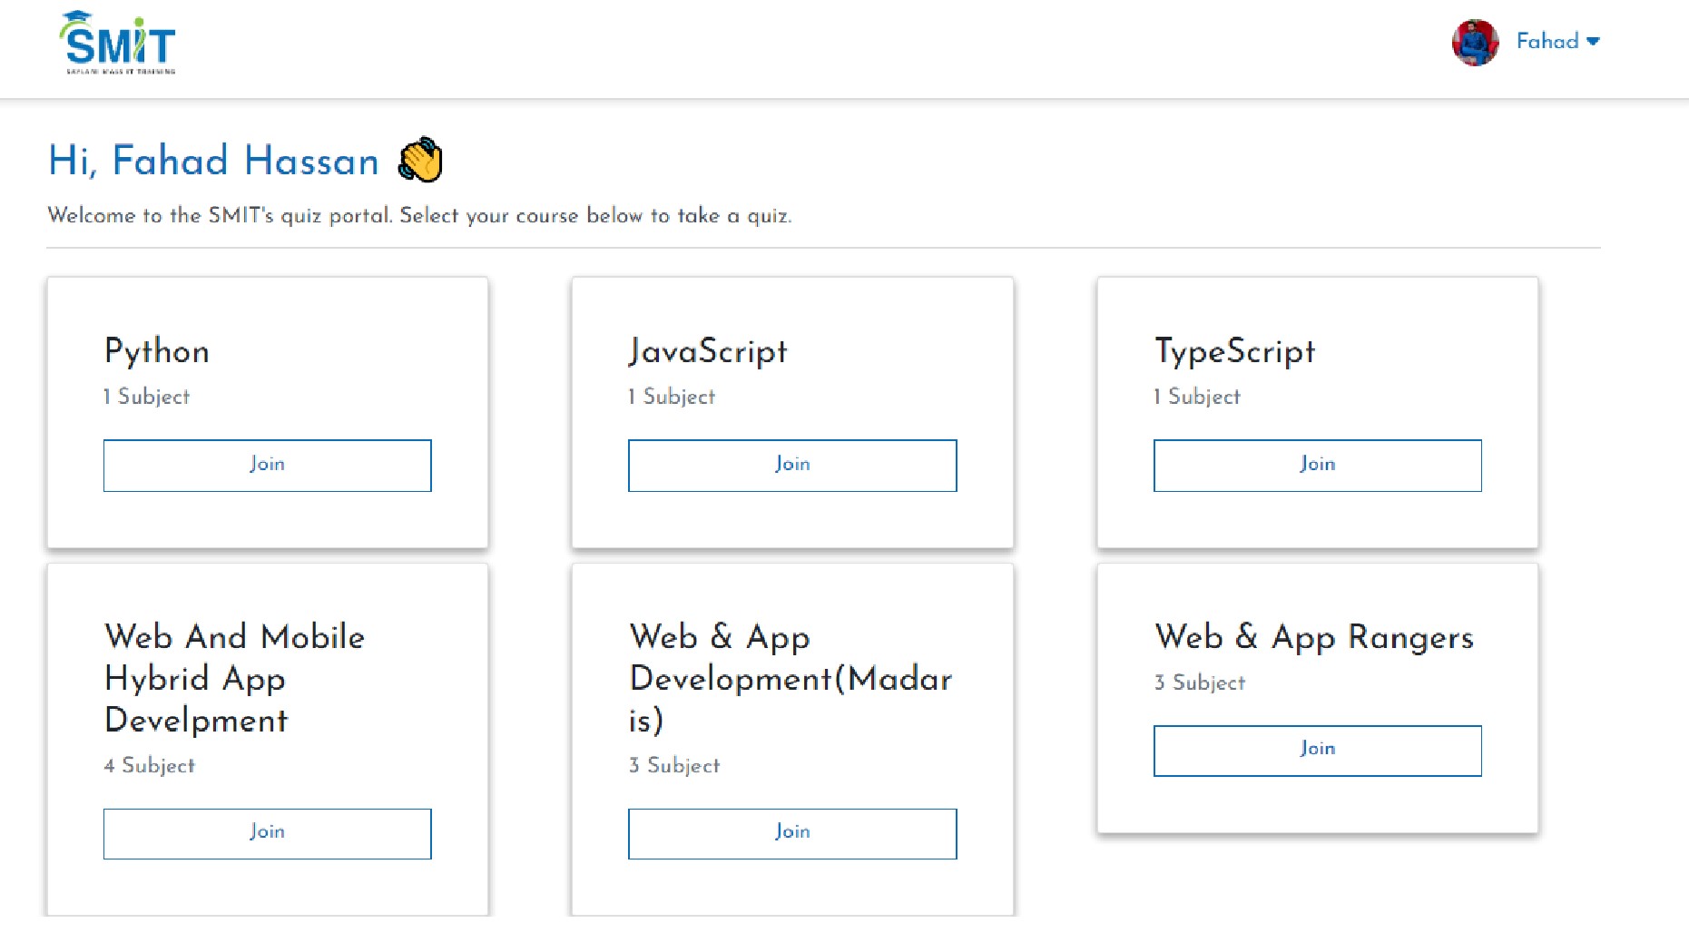This screenshot has height=933, width=1689.
Task: Join the TypeScript course
Action: 1317,466
